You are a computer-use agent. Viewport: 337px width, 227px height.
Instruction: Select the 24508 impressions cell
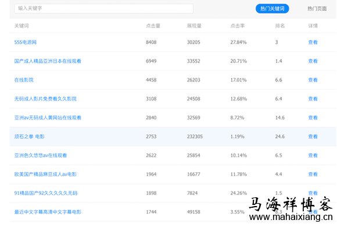193,99
